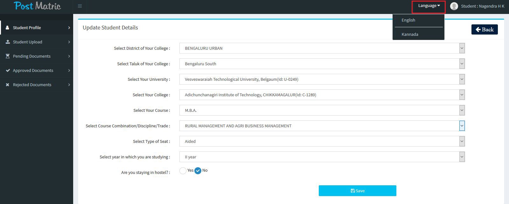Open year in which studying dropdown
The height and width of the screenshot is (204, 509).
(x=322, y=157)
